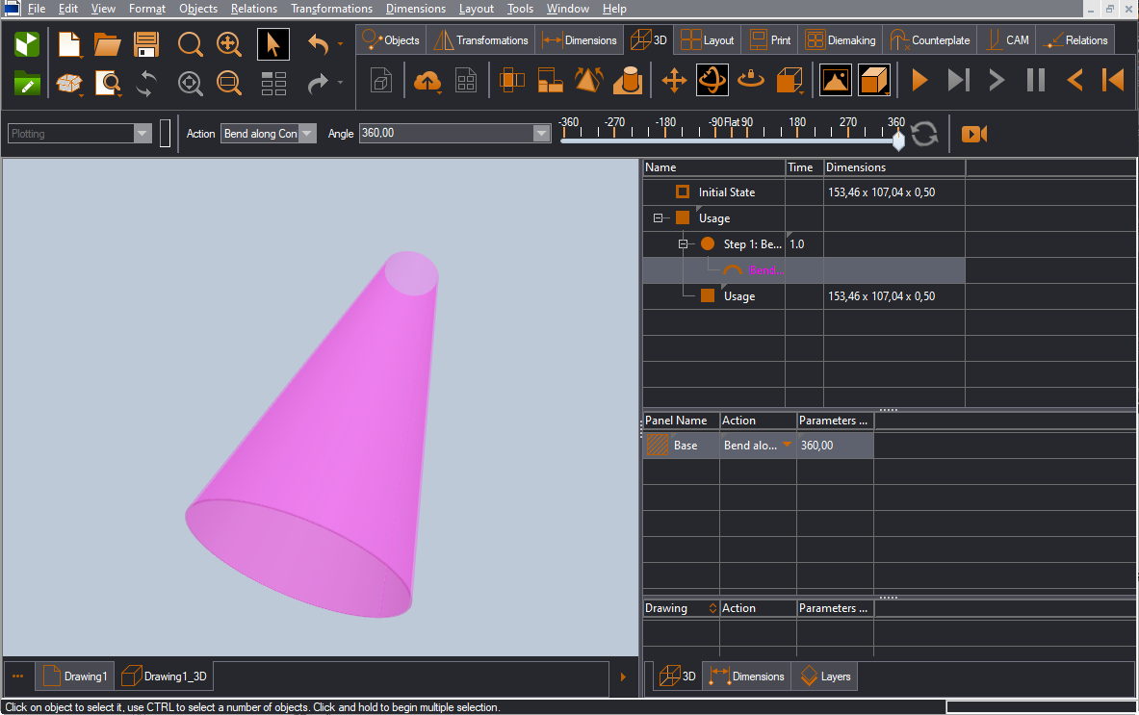
Task: Open the Base panel action dropdown
Action: click(787, 446)
